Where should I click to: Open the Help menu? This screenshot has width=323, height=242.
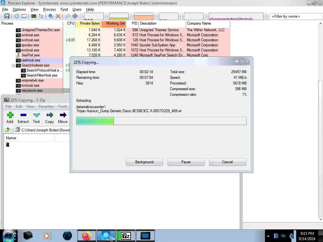tap(90, 9)
